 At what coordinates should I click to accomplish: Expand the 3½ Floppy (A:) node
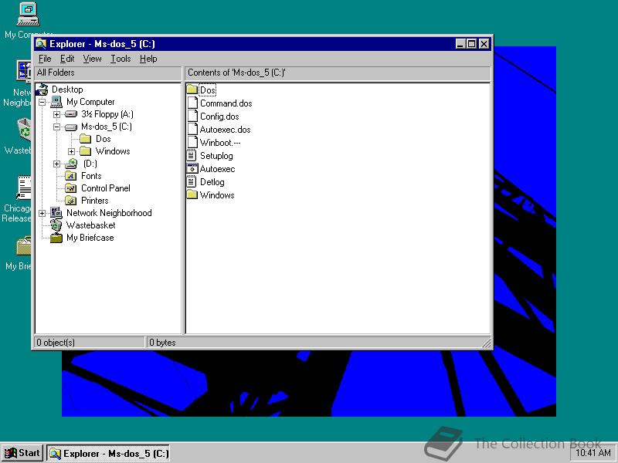point(56,114)
